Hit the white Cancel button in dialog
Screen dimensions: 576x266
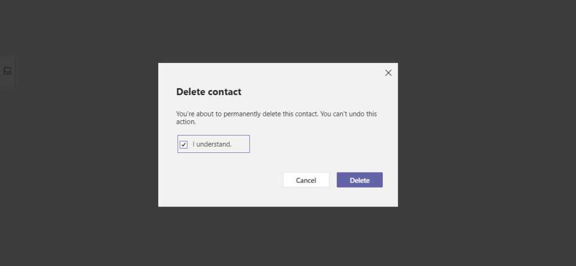306,180
